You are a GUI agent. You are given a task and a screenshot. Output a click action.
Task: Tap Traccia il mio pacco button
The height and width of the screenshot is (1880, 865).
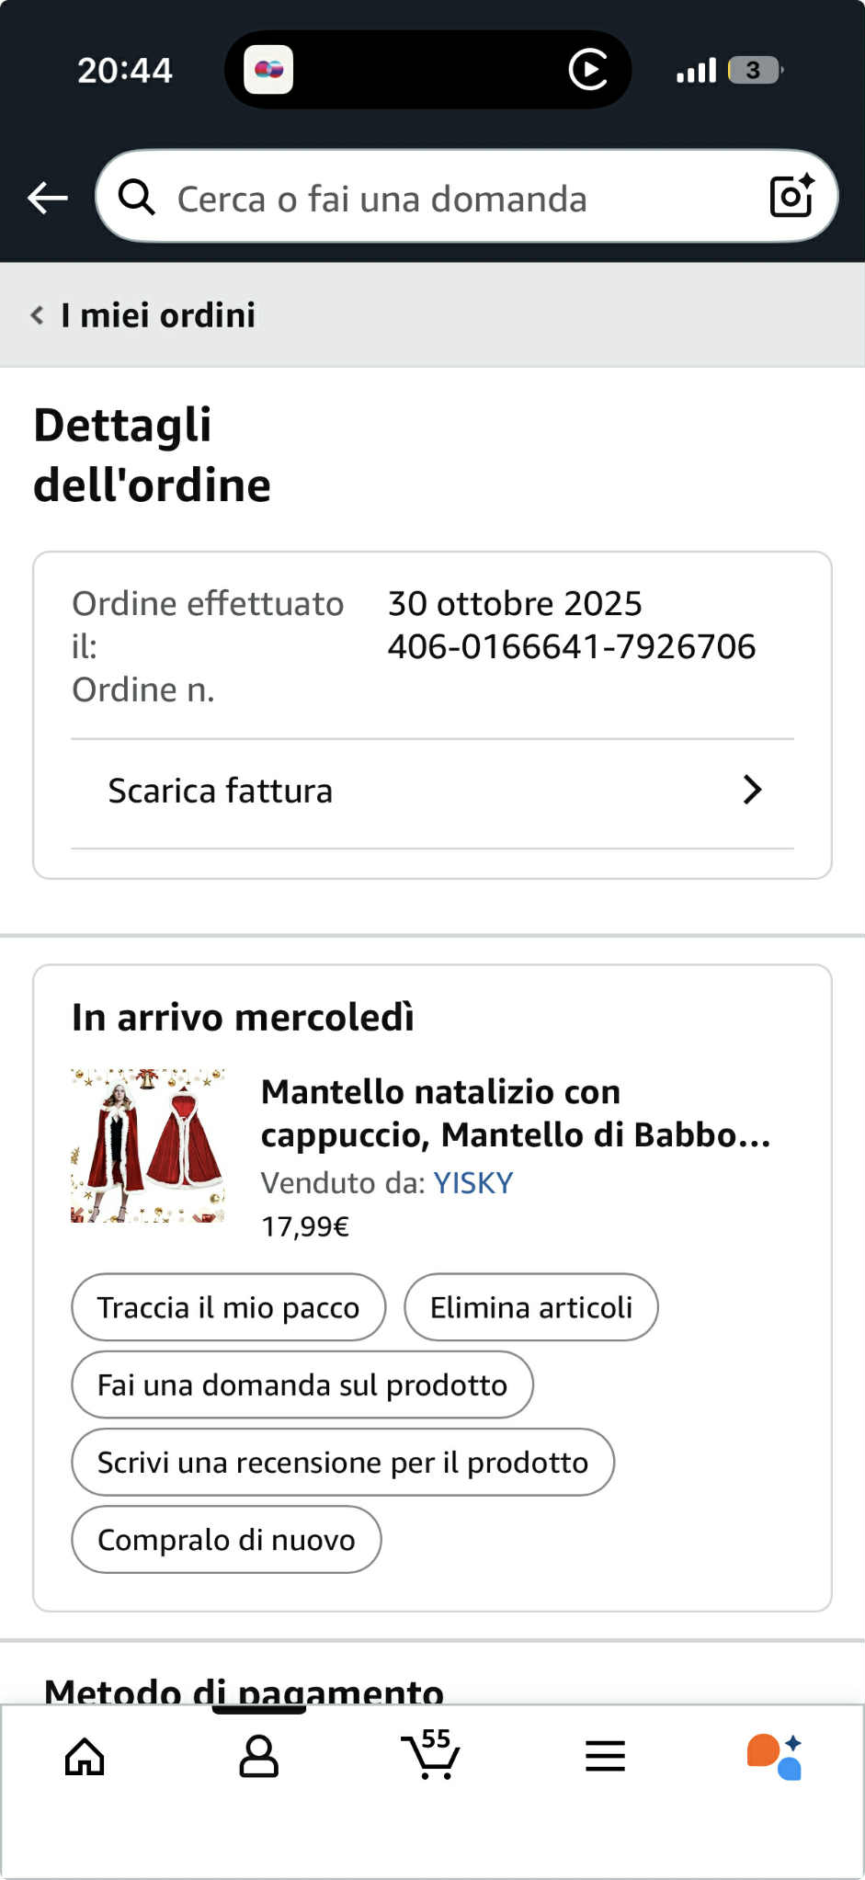coord(229,1307)
